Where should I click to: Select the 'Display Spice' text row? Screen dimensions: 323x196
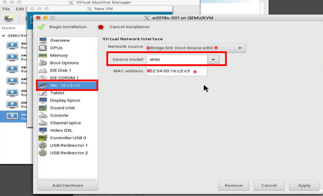click(x=65, y=101)
